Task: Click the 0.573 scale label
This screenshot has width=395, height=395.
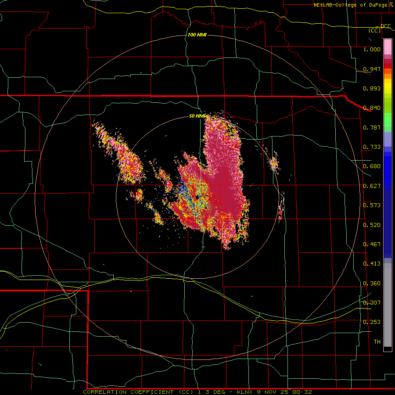Action: [x=372, y=205]
